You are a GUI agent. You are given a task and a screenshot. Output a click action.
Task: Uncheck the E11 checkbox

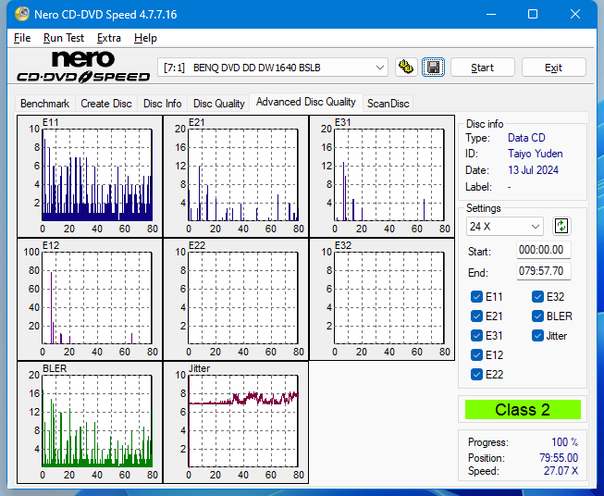click(x=476, y=297)
